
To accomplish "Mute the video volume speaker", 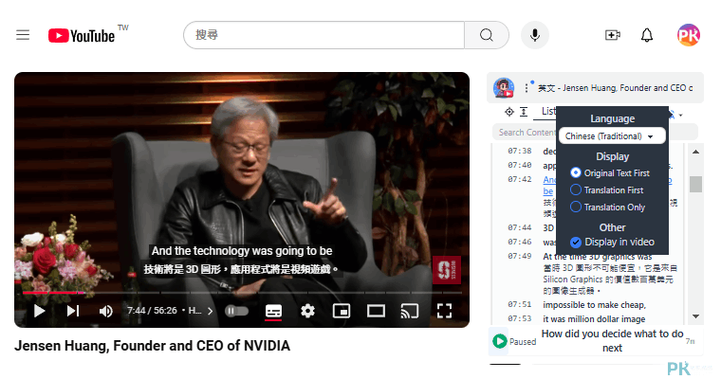I will [105, 311].
